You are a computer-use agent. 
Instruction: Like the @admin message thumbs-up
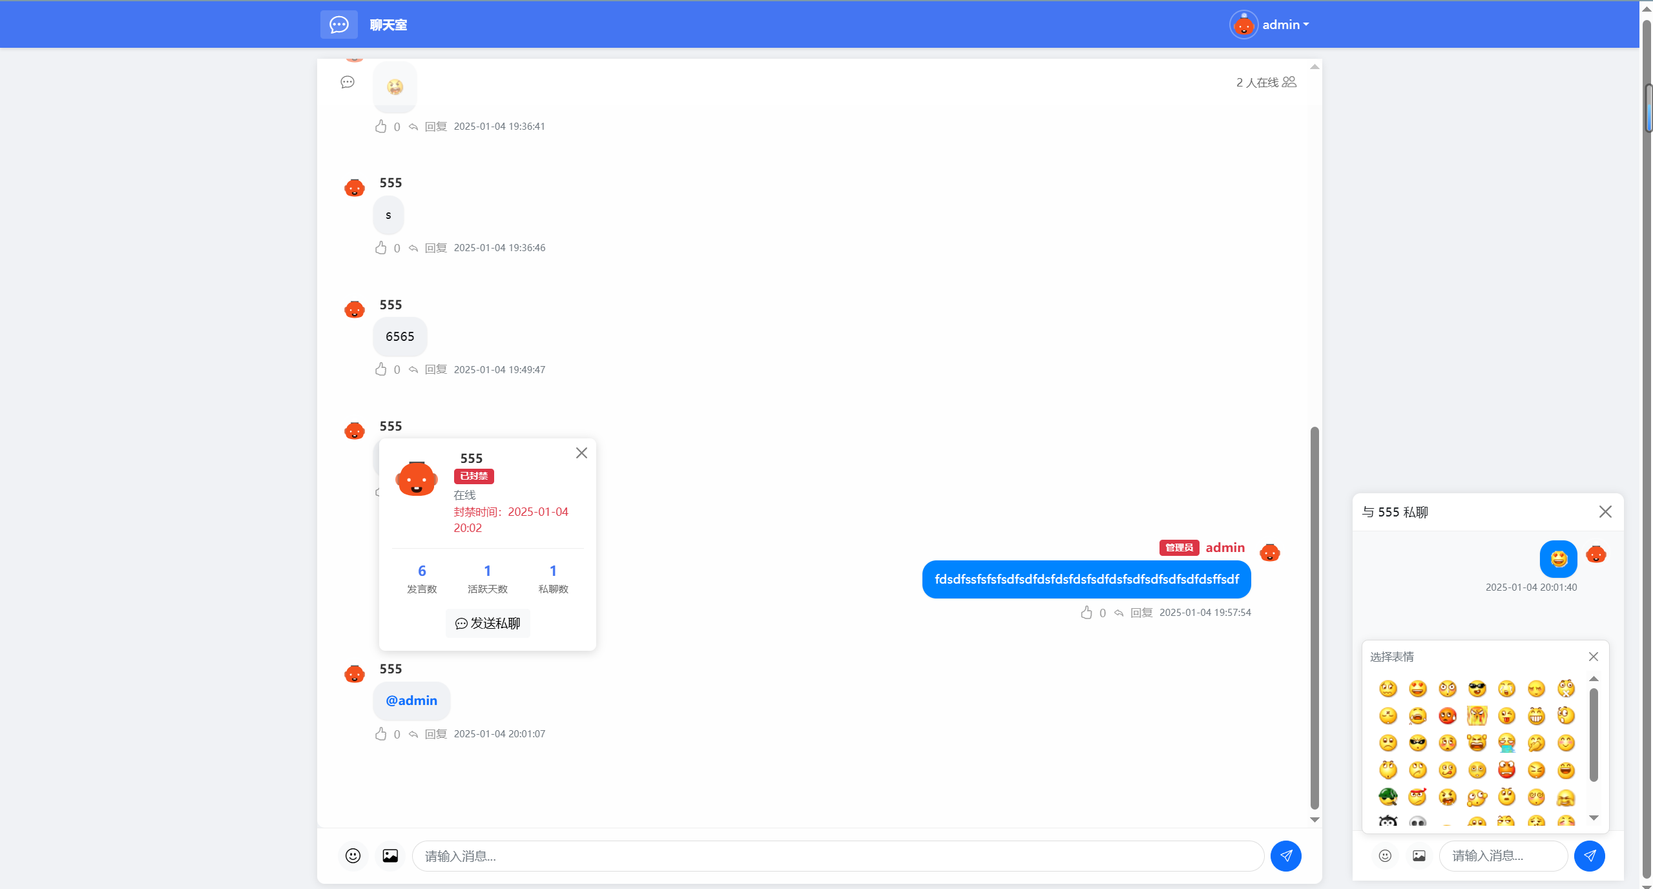pos(381,734)
